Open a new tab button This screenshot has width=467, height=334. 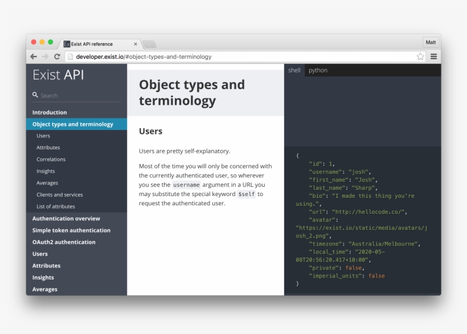[149, 44]
